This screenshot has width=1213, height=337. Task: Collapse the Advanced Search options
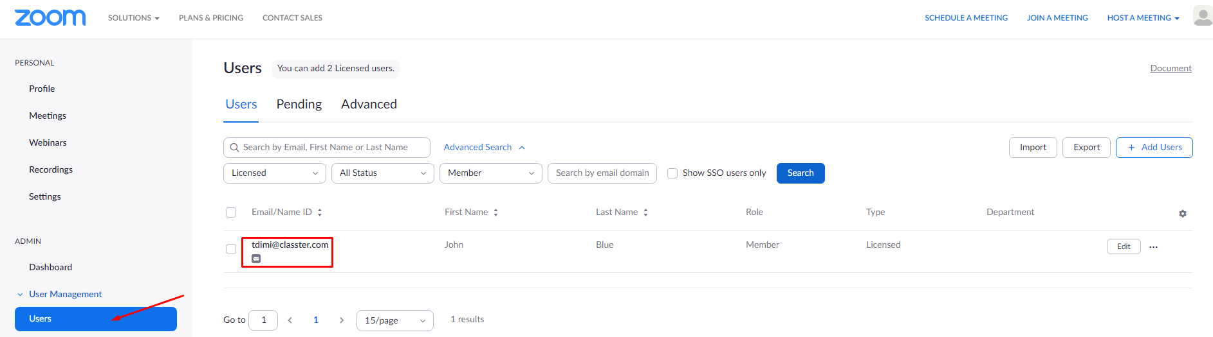pos(484,147)
